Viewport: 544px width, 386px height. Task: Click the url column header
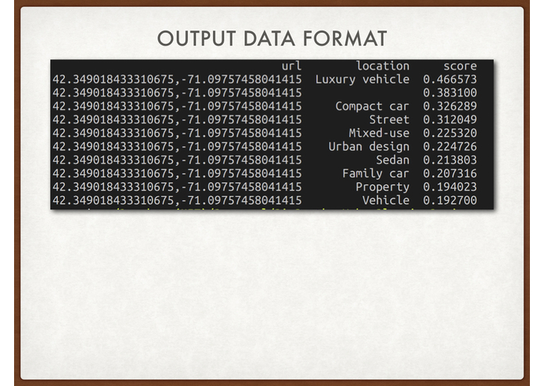291,66
